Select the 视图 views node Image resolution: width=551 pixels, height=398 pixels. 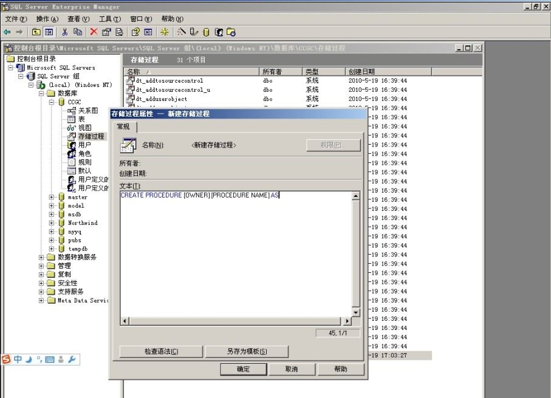point(84,128)
